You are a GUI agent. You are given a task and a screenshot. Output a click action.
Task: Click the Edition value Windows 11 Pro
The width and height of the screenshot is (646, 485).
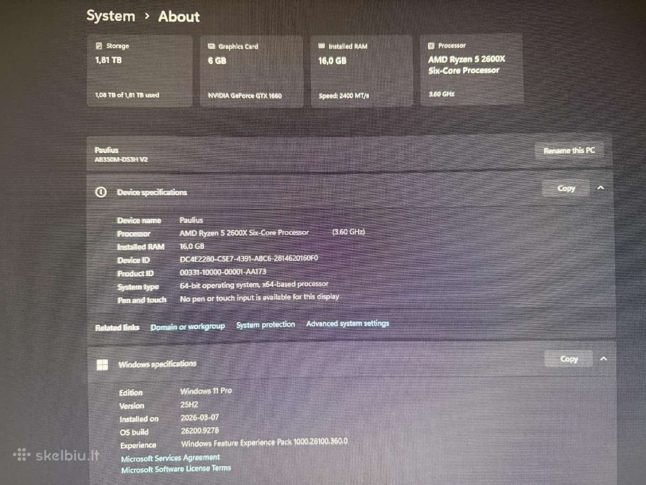pos(206,391)
